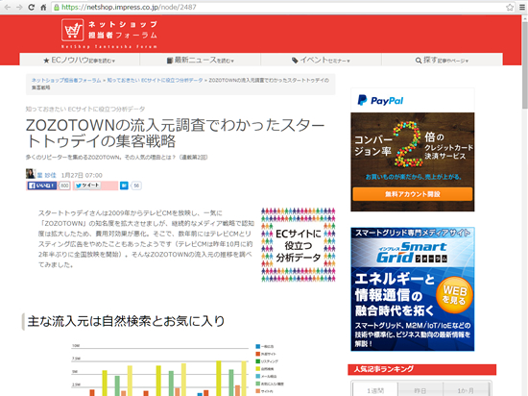Viewport: 528px width, 396px height.
Task: Click the yellow chart legend swatch
Action: pyautogui.click(x=257, y=369)
